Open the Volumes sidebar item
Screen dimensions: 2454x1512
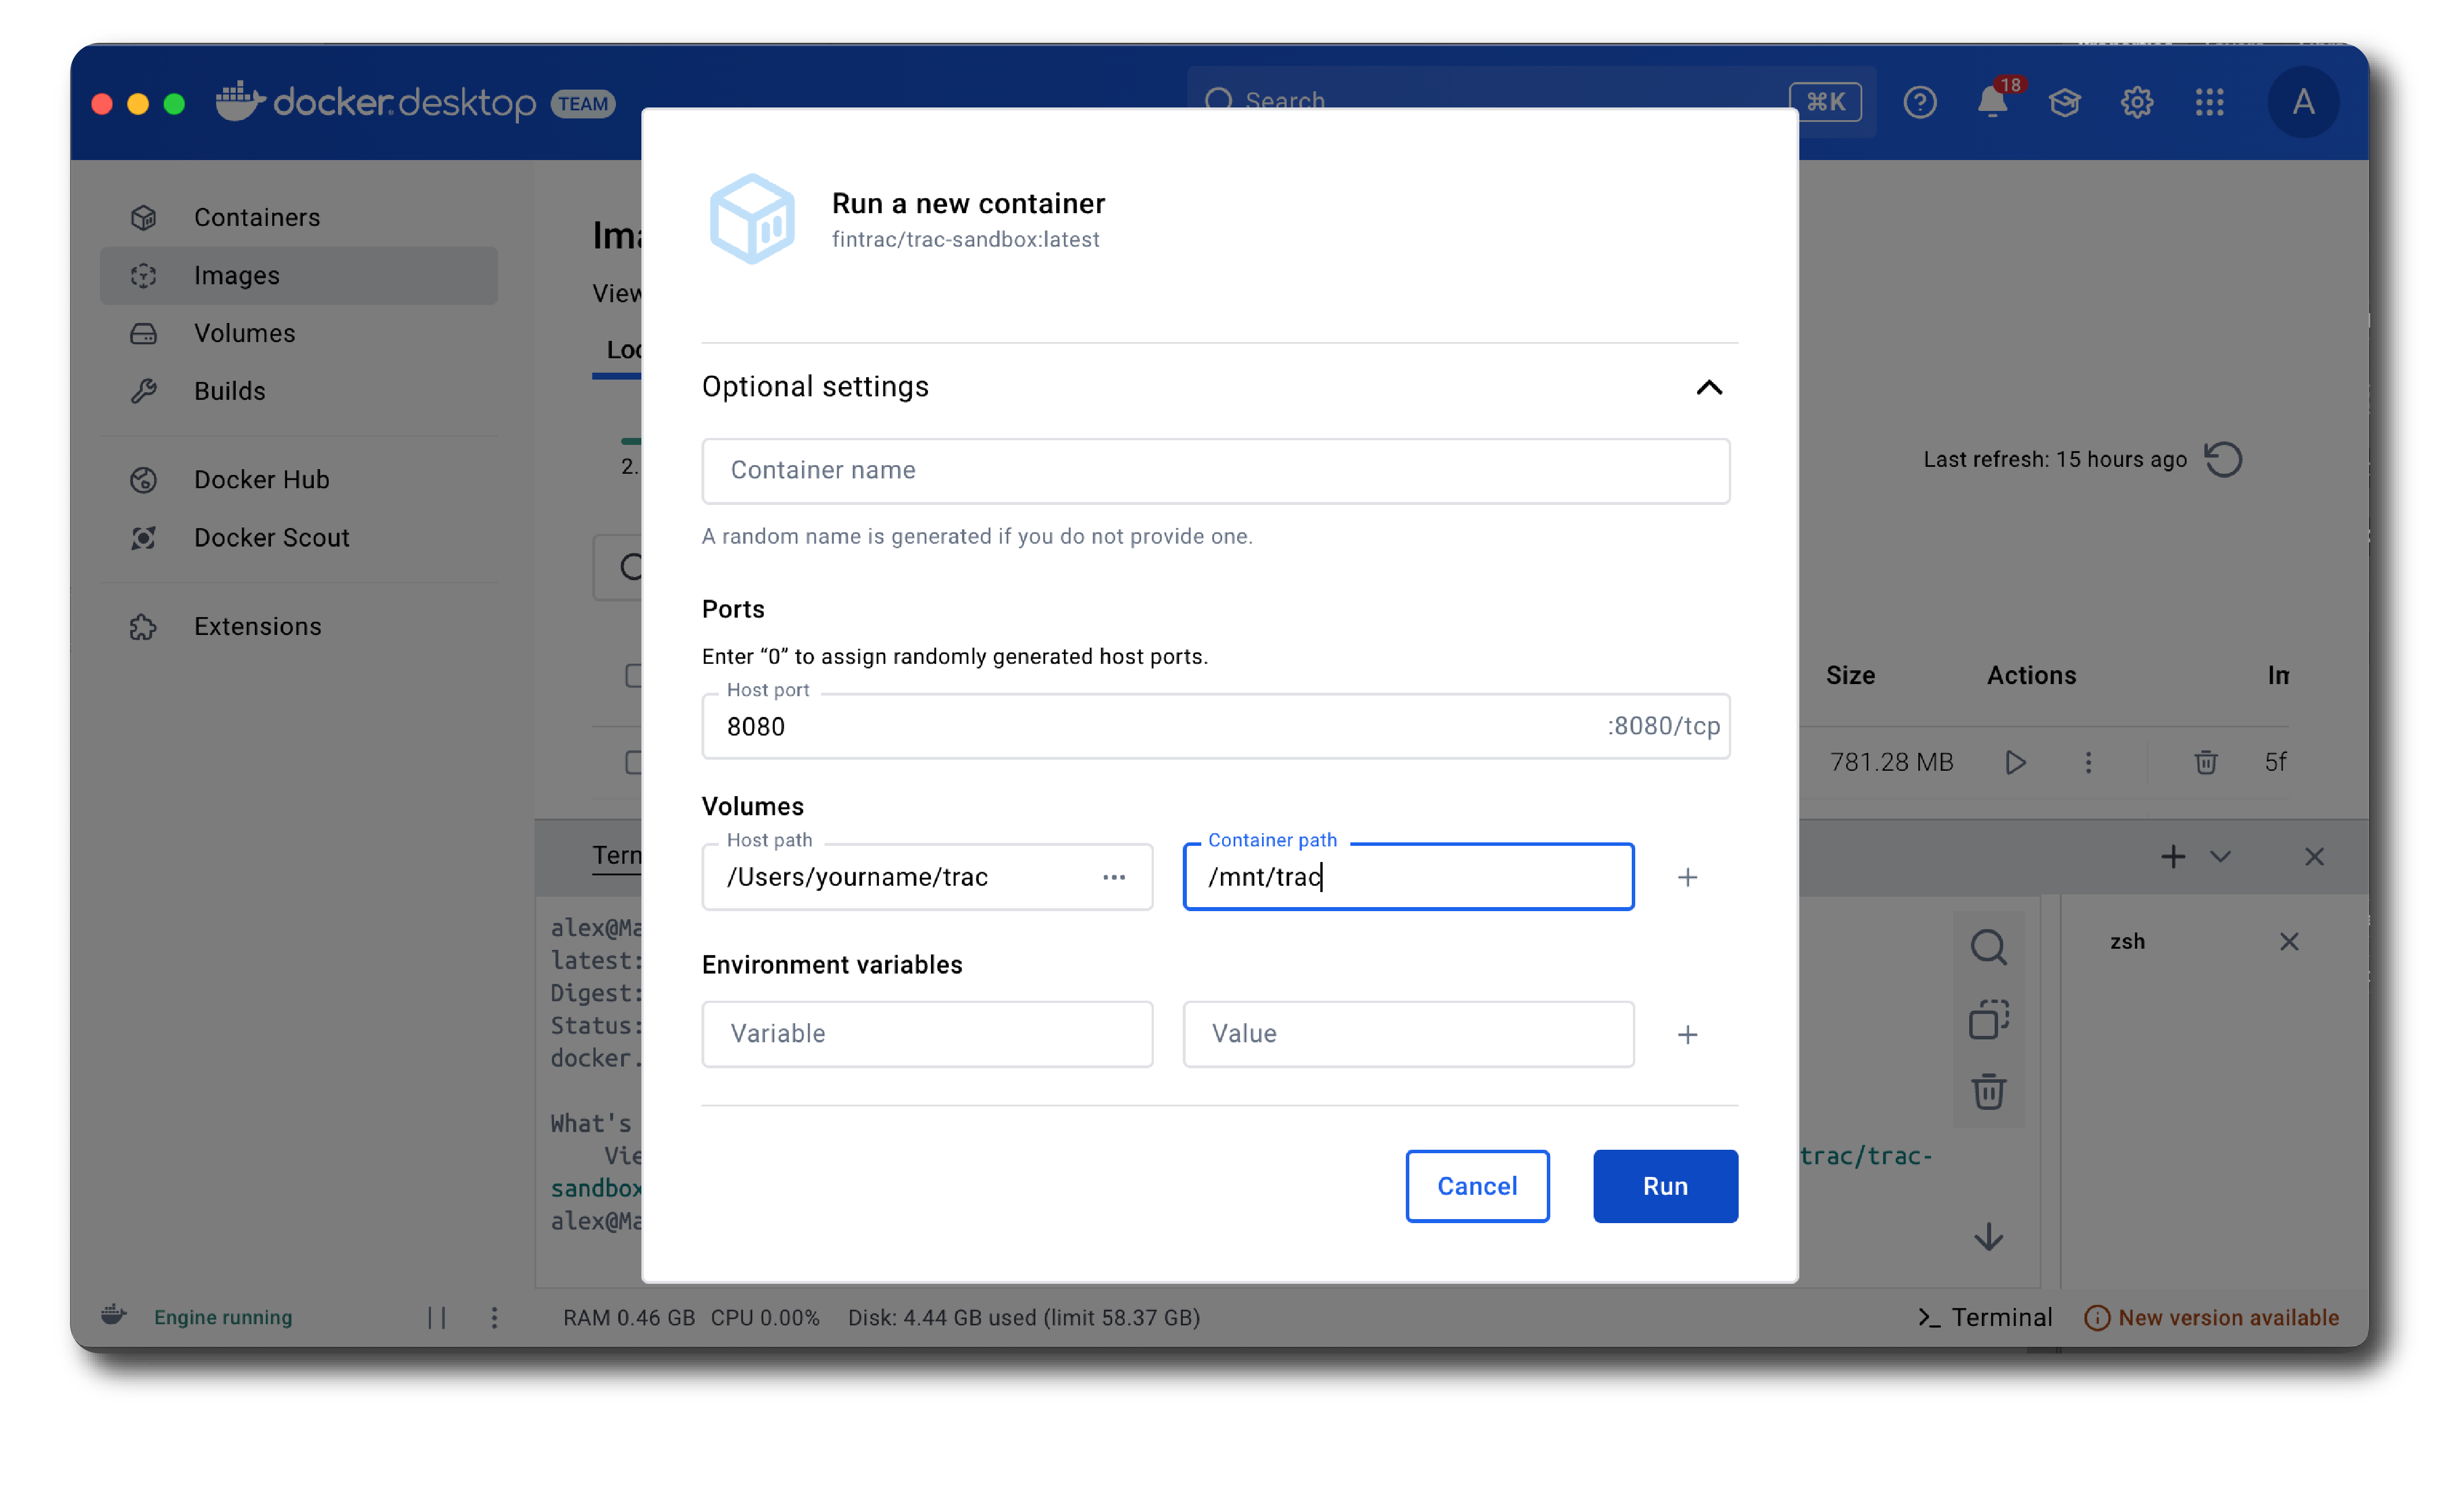[244, 333]
